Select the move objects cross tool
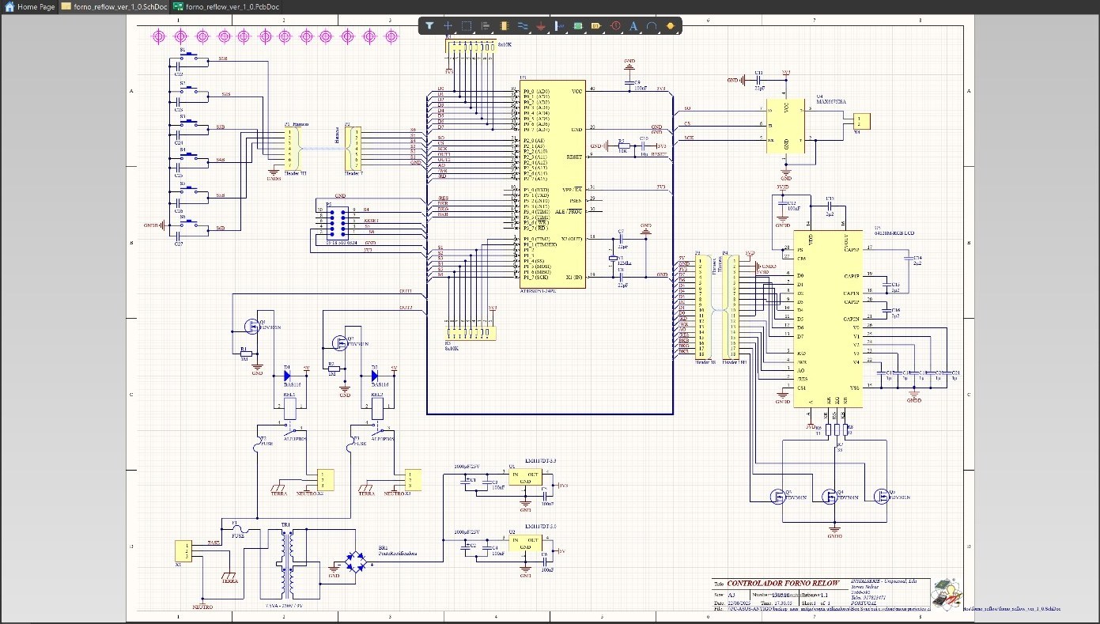The width and height of the screenshot is (1100, 624). click(x=448, y=26)
